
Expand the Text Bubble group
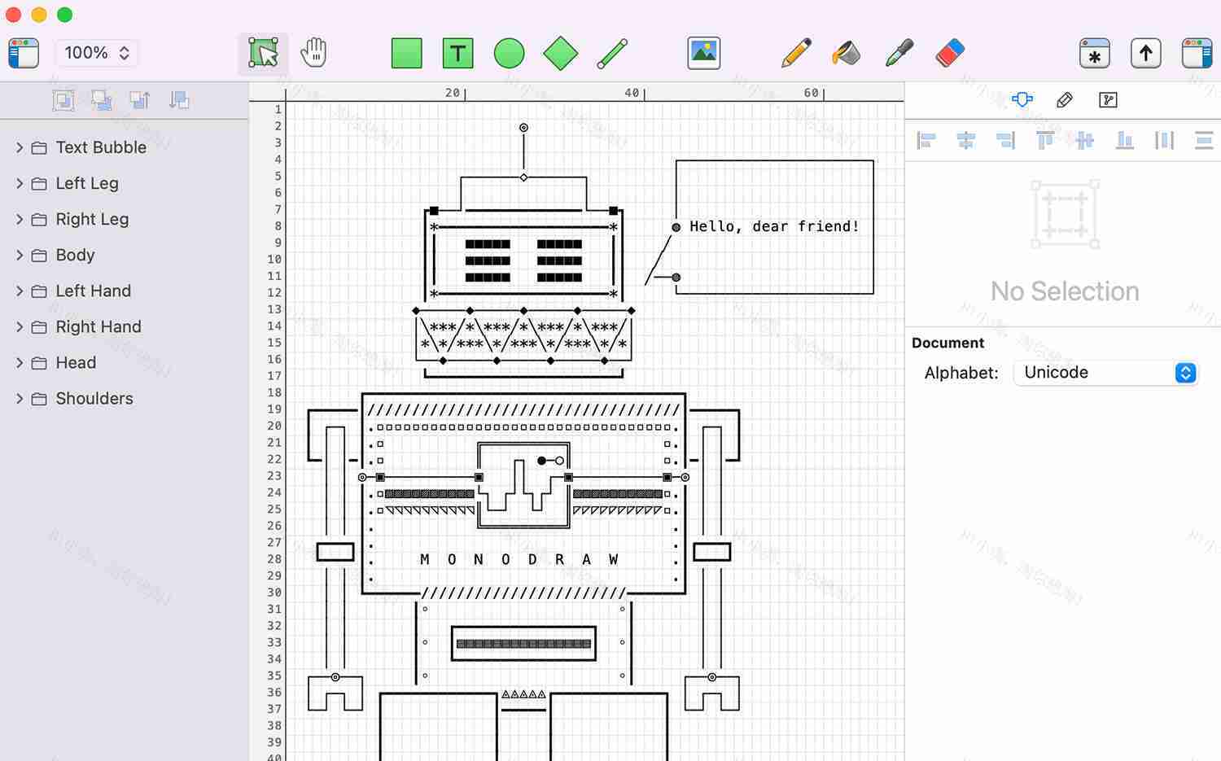click(20, 147)
